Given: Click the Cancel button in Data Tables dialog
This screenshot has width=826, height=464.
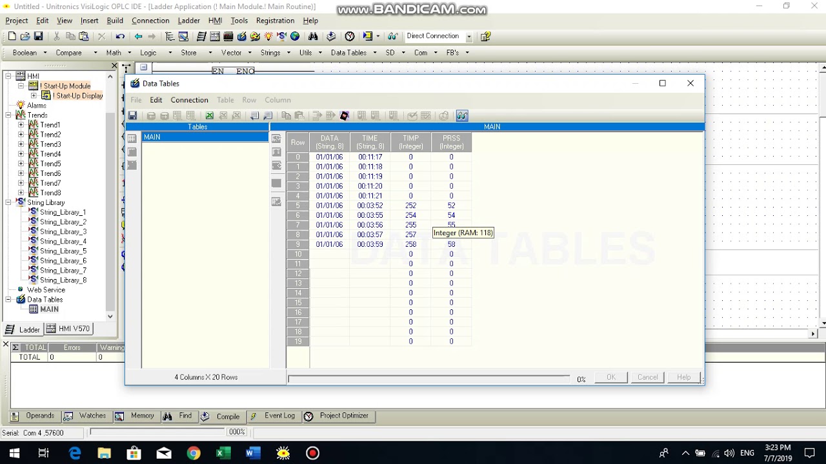Looking at the screenshot, I should [647, 378].
